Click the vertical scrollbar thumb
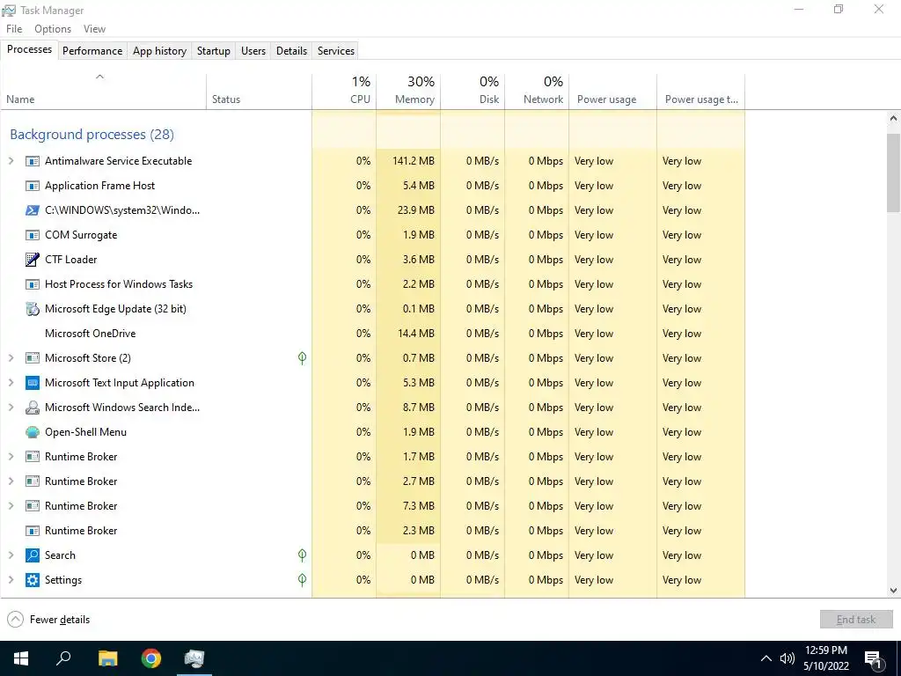901x676 pixels. 893,173
